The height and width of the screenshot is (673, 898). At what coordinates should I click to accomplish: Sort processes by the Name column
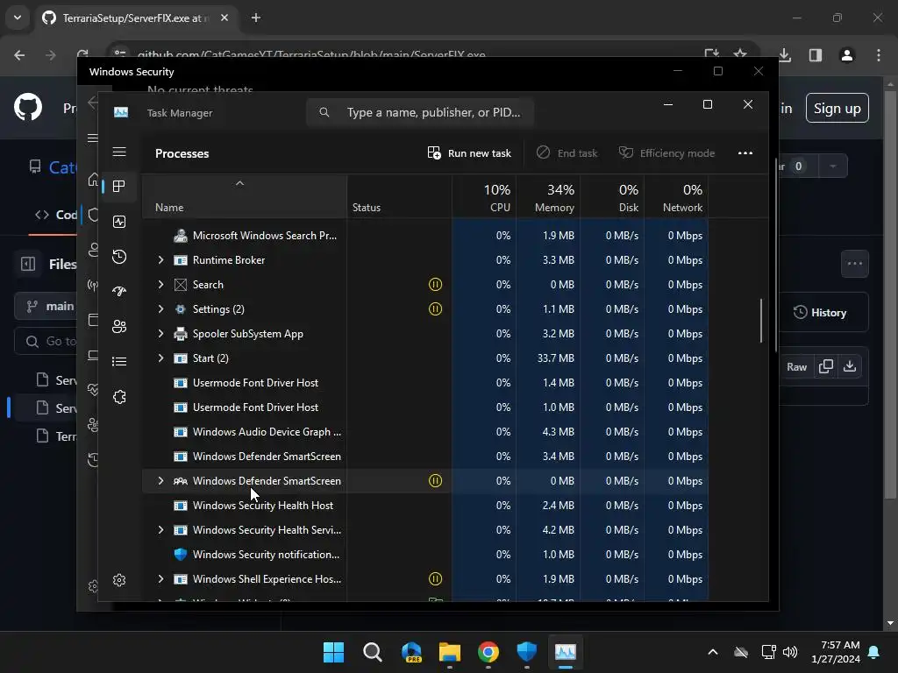pyautogui.click(x=244, y=196)
